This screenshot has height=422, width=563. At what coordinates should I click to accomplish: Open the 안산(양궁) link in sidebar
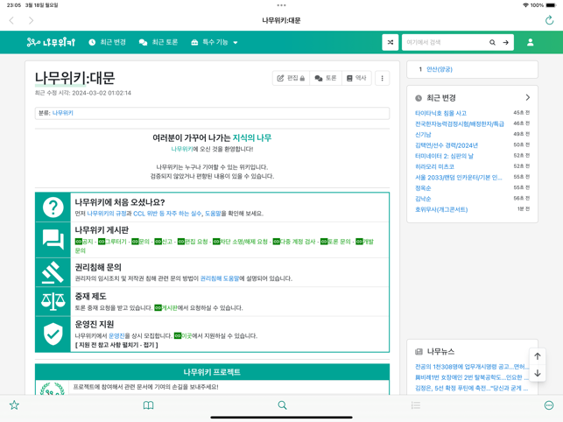click(x=440, y=69)
